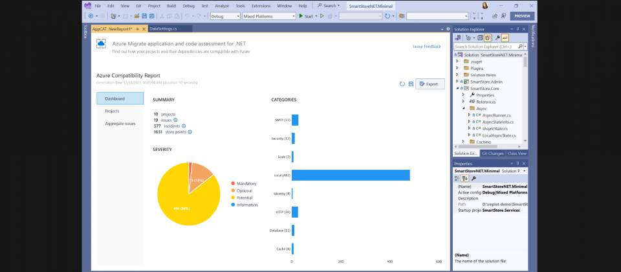Click the browser refresh icon in main toolbar
The width and height of the screenshot is (621, 272).
pos(387,16)
